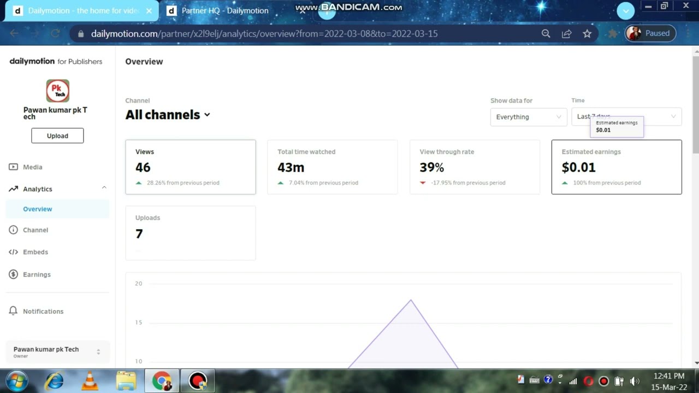699x393 pixels.
Task: Select the View through rate card
Action: (x=475, y=167)
